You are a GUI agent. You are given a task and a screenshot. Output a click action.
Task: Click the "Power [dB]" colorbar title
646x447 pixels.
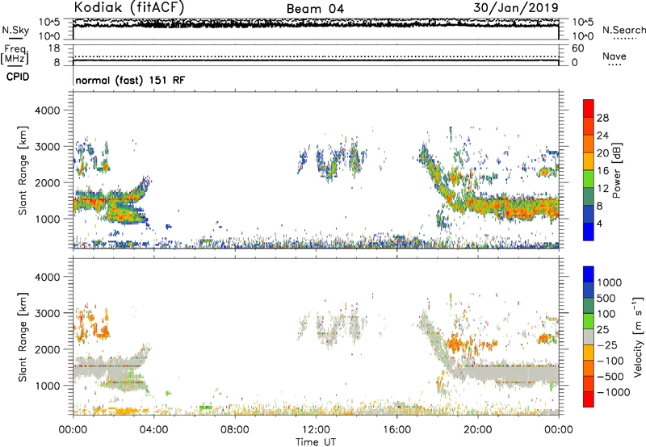pos(617,170)
